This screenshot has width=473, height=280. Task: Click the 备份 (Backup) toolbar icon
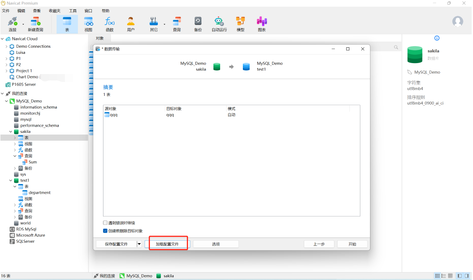[x=198, y=24]
